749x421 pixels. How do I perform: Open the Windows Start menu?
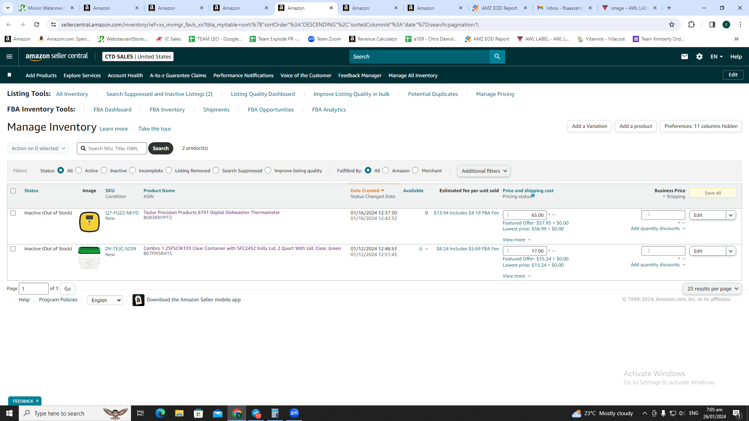9,413
